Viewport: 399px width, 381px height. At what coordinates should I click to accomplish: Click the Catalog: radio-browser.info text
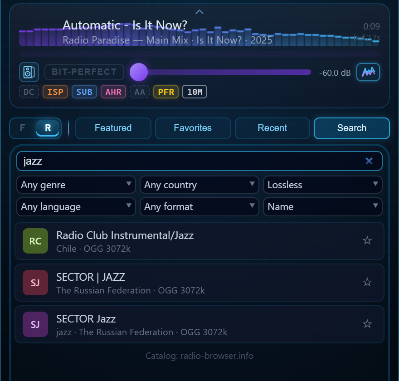[x=199, y=356]
